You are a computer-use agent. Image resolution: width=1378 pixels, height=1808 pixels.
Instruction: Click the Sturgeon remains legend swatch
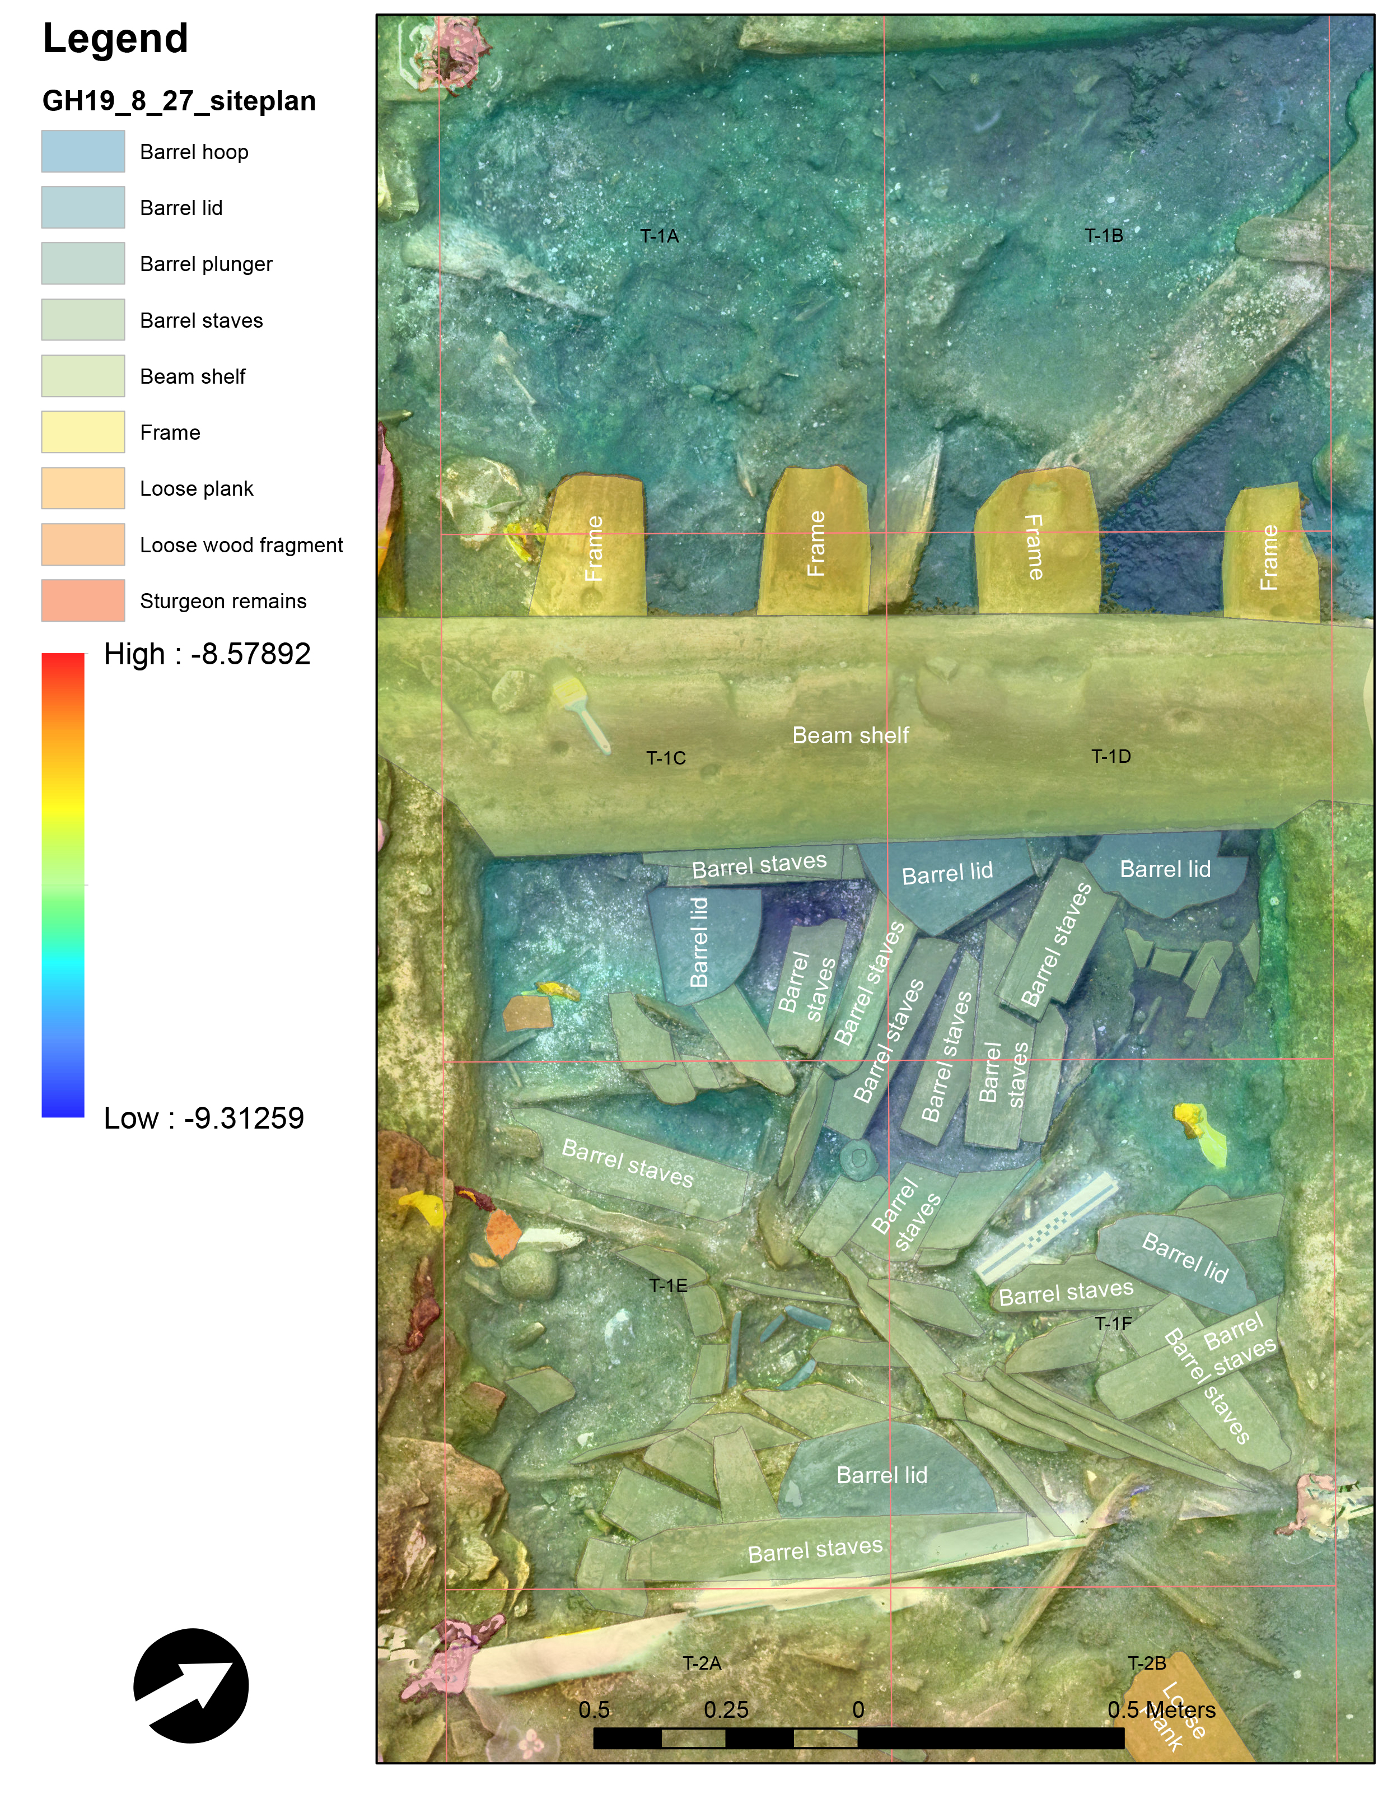click(x=83, y=600)
